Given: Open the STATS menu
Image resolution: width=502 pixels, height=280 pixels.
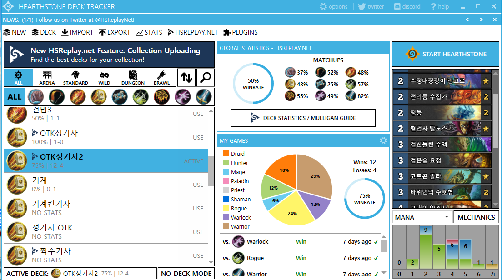Looking at the screenshot, I should 149,32.
